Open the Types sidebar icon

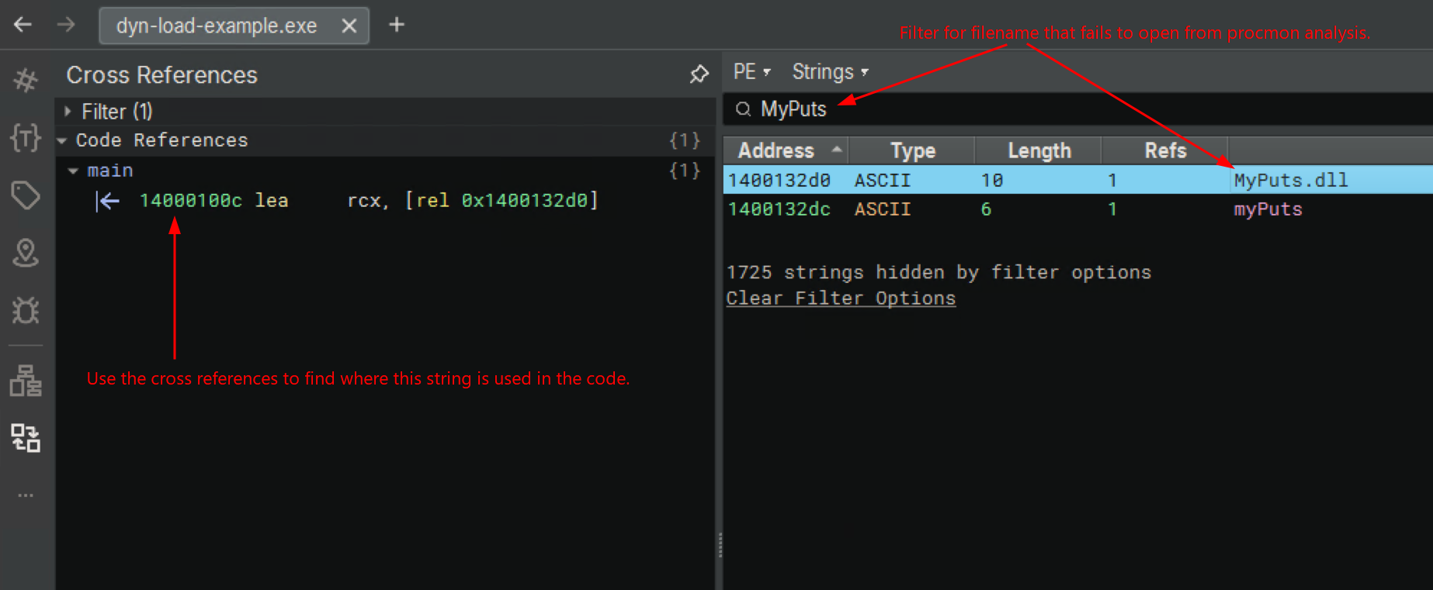coord(26,138)
